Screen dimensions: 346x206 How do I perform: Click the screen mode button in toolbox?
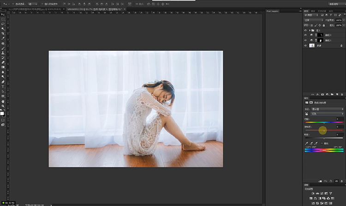(x=3, y=125)
